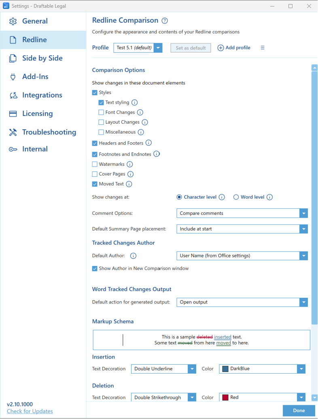Click info icon beside Character level
The height and width of the screenshot is (419, 318).
[x=222, y=197]
